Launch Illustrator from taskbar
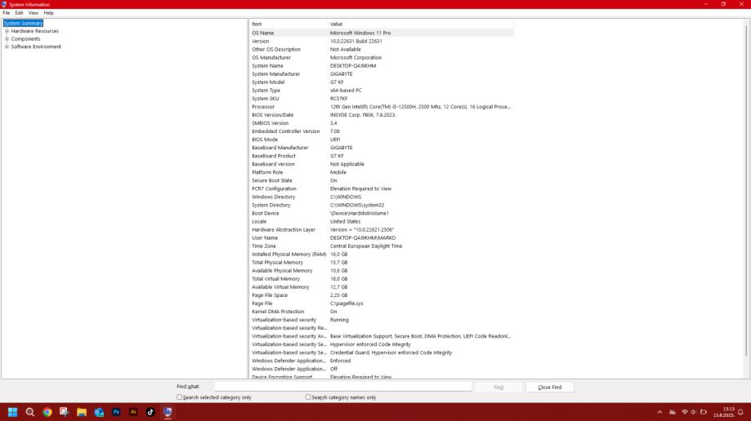751x421 pixels. pos(133,412)
